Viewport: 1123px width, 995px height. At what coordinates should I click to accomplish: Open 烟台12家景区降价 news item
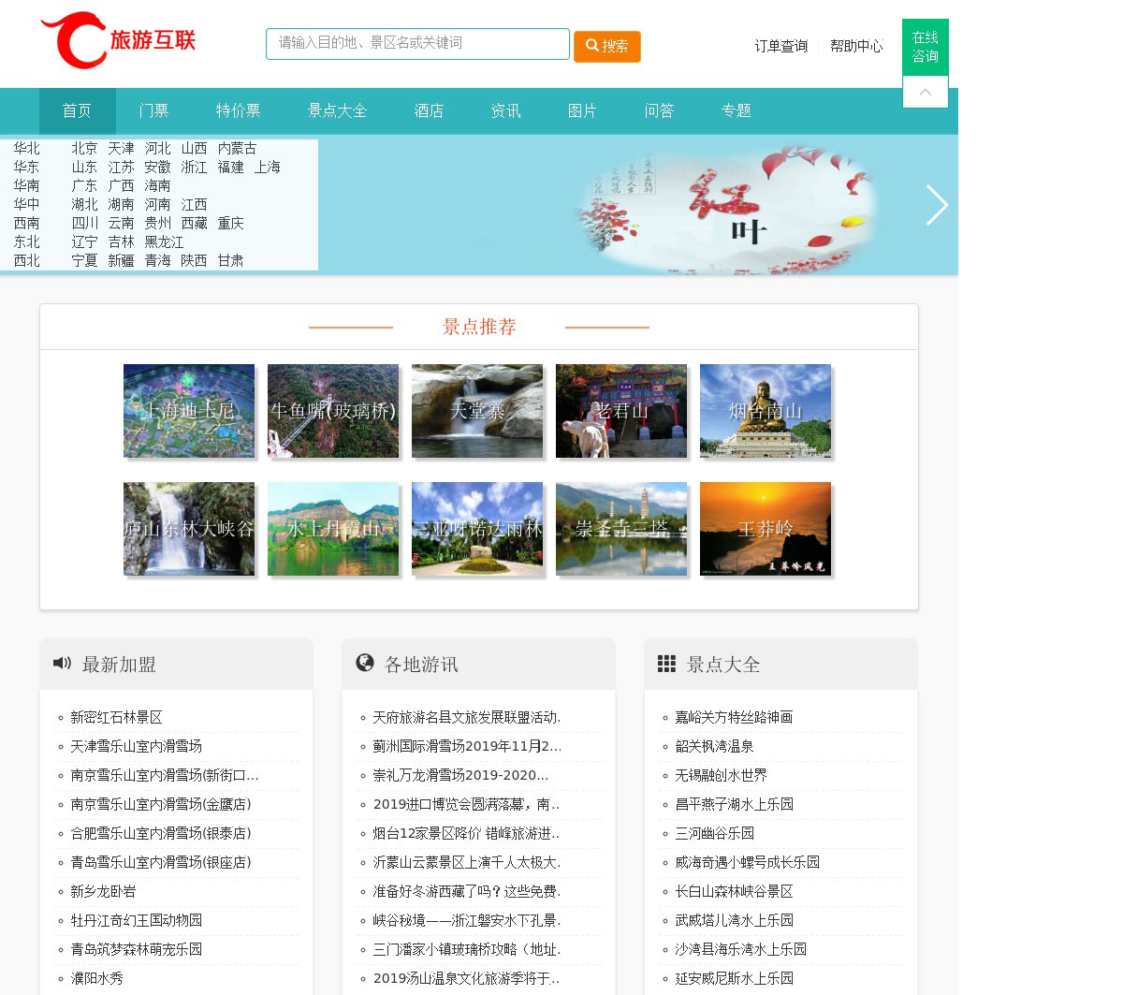[x=466, y=833]
